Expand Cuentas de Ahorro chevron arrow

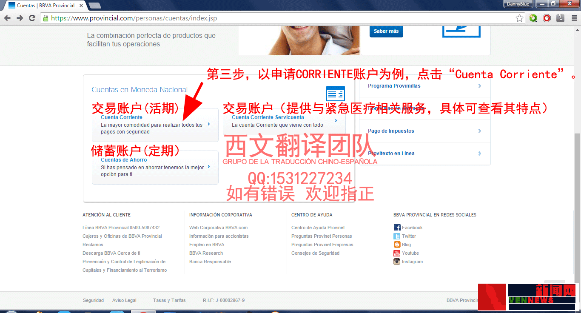(x=209, y=167)
